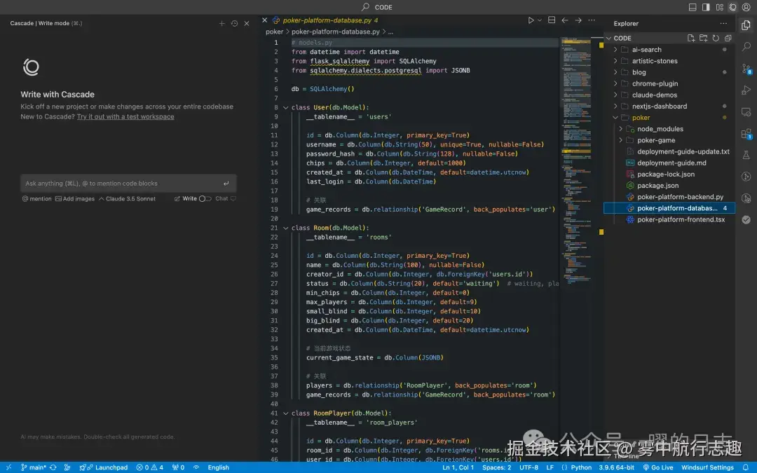Click 'Try it out with a test workspace' link
Viewport: 757px width, 473px height.
pyautogui.click(x=125, y=116)
